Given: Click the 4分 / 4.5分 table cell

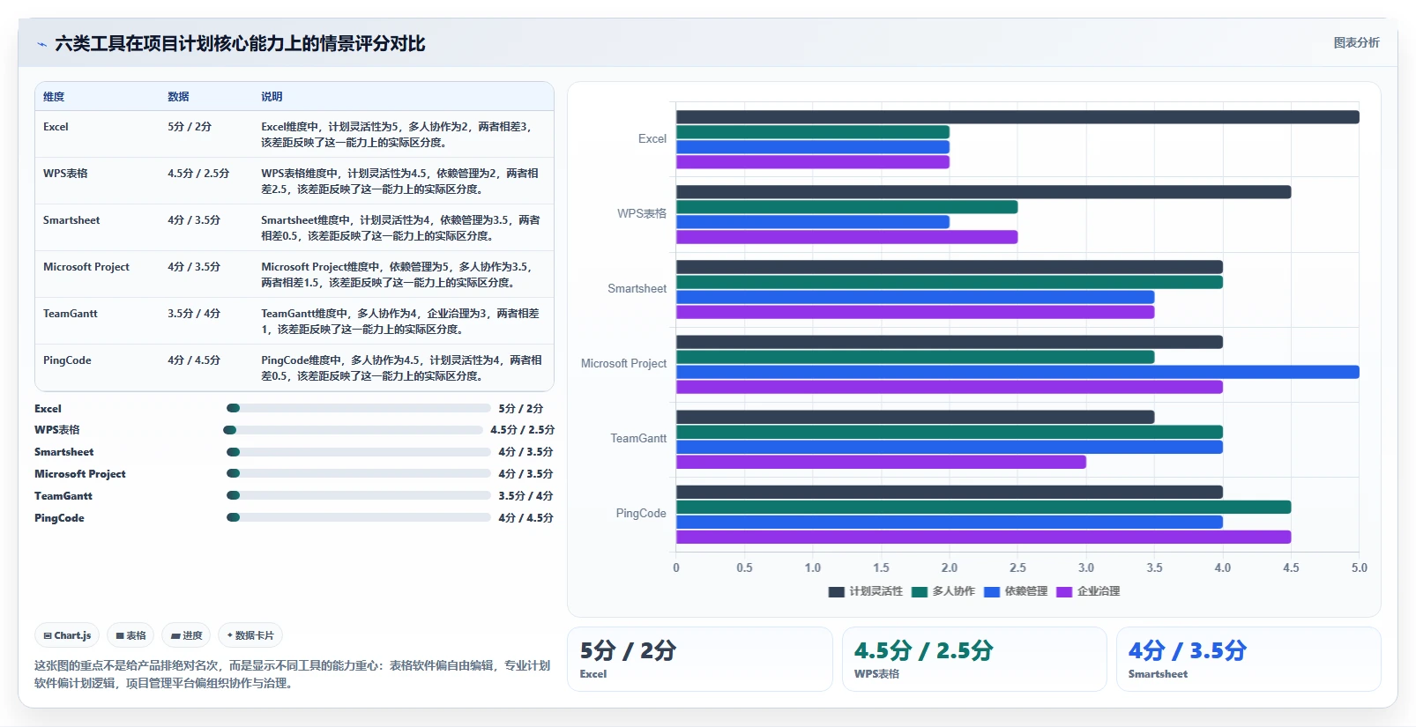Looking at the screenshot, I should (x=194, y=360).
